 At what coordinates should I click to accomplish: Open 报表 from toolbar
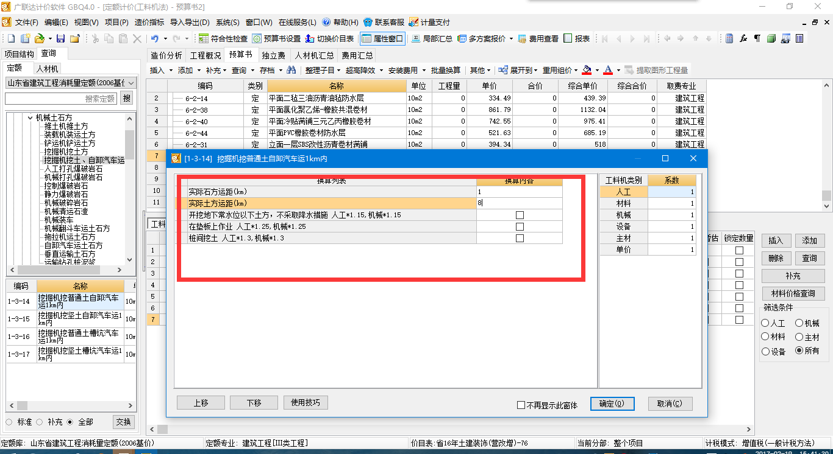577,38
